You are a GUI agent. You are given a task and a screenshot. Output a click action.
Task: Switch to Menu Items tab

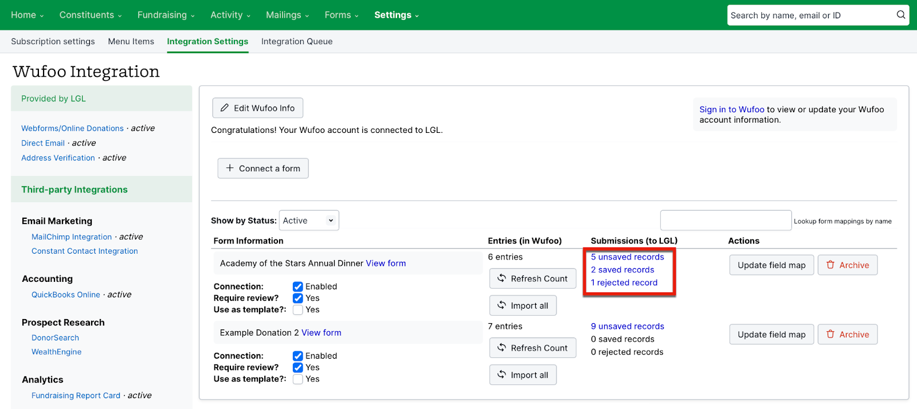pos(131,41)
